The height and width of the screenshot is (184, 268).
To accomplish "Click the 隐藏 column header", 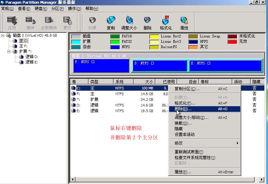I will [257, 82].
